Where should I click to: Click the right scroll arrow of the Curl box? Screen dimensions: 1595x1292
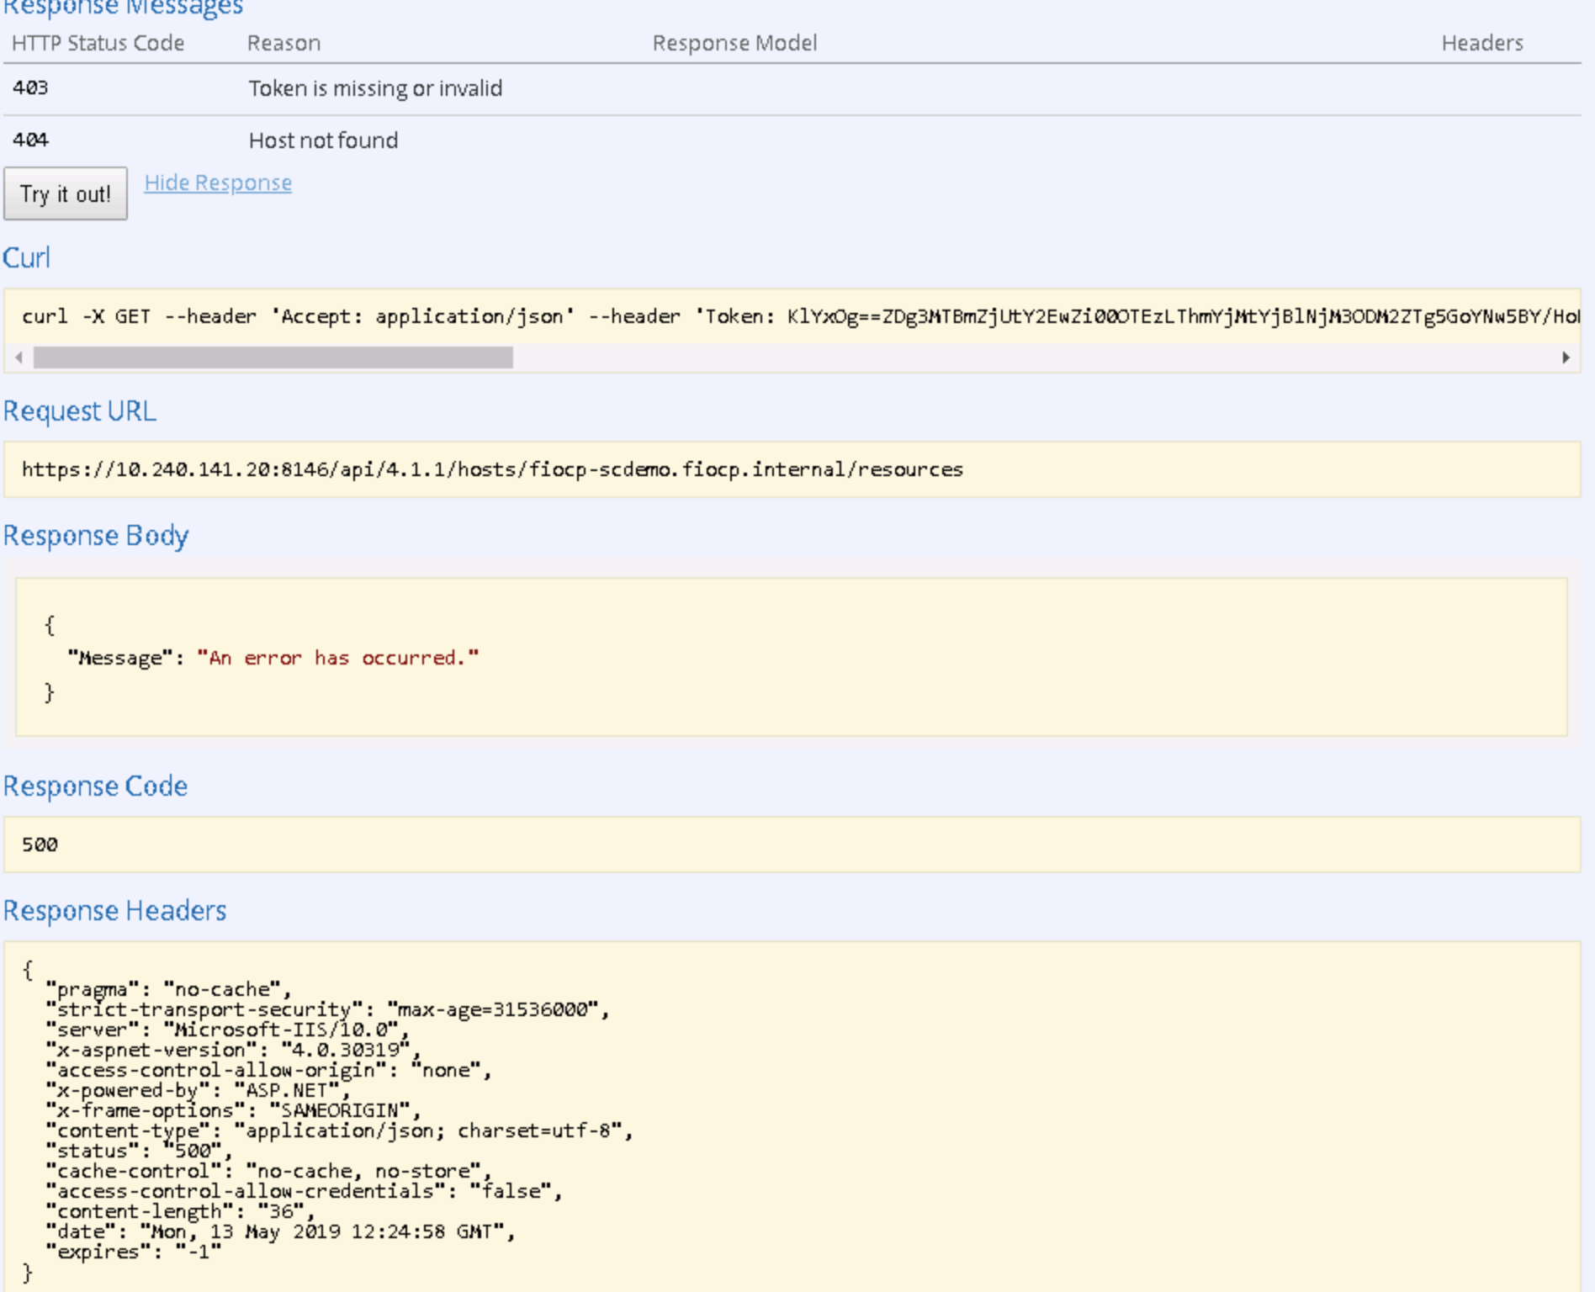[1566, 357]
